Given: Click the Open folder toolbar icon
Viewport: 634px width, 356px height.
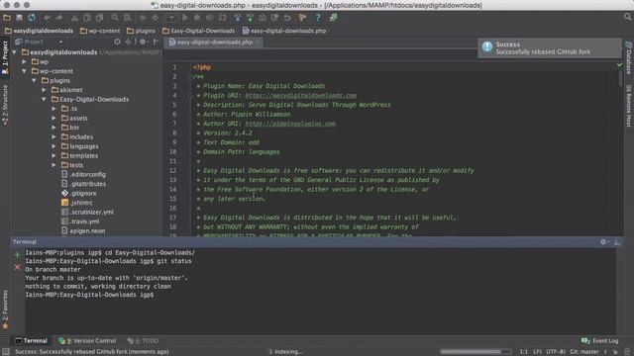Looking at the screenshot, I should point(7,18).
